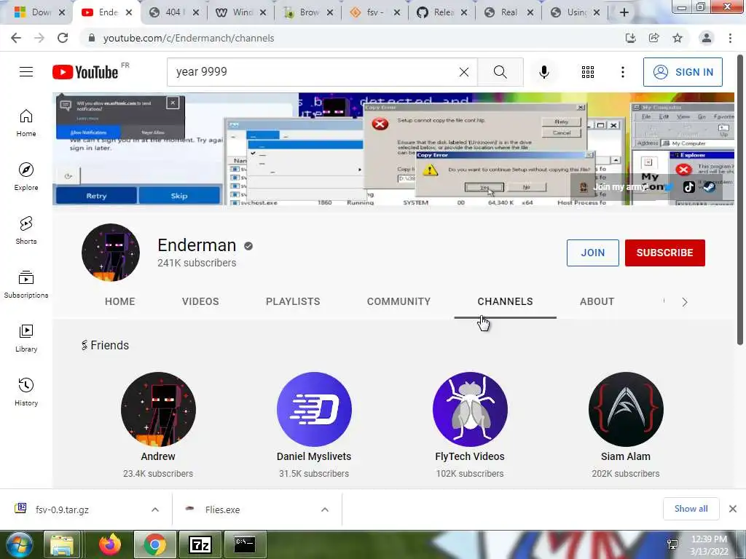Viewport: 746px width, 559px height.
Task: Click the address bar URL
Action: tap(189, 38)
